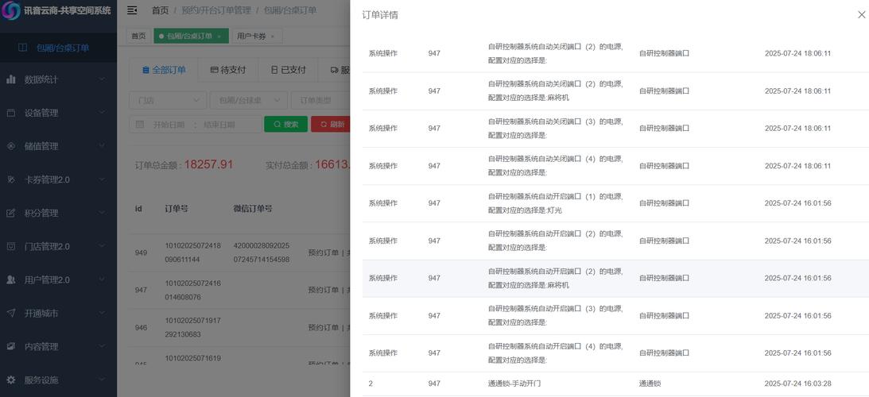Click the 微信订单号 column header
This screenshot has height=397, width=869.
(253, 209)
